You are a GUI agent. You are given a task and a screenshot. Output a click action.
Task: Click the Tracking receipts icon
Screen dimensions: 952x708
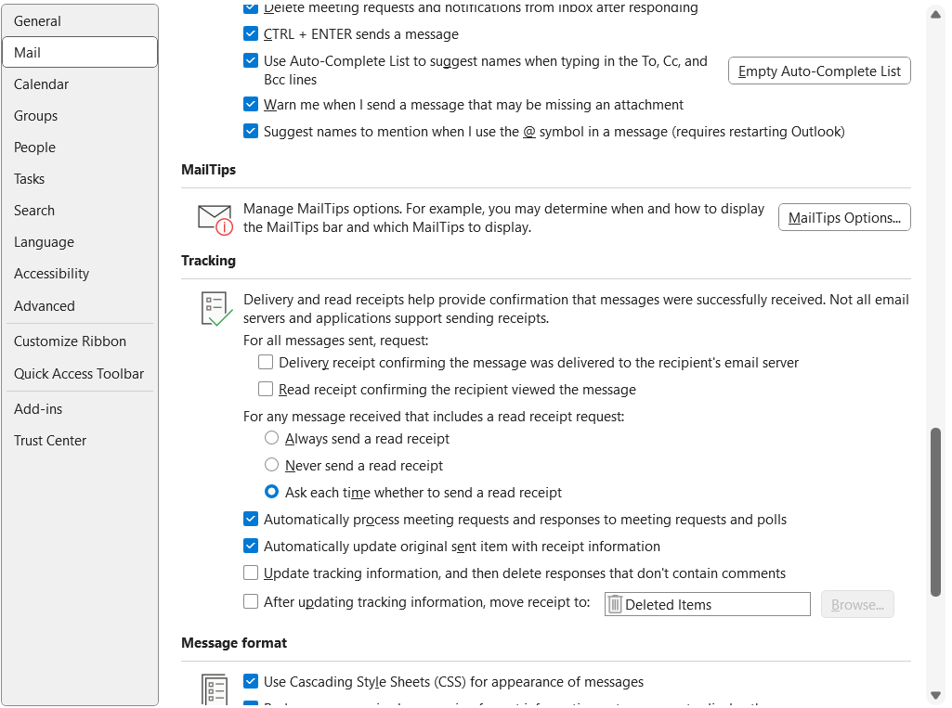(x=214, y=305)
